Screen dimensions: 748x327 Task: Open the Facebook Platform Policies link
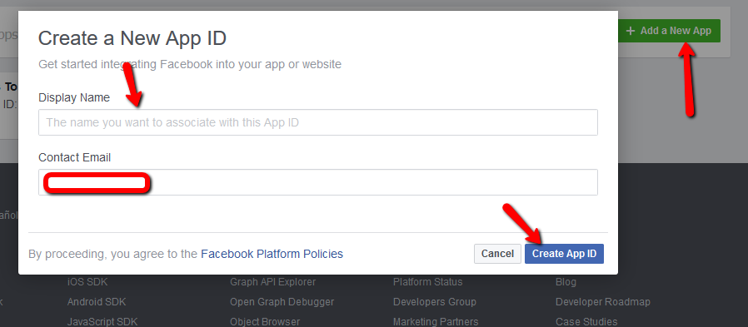pos(272,254)
